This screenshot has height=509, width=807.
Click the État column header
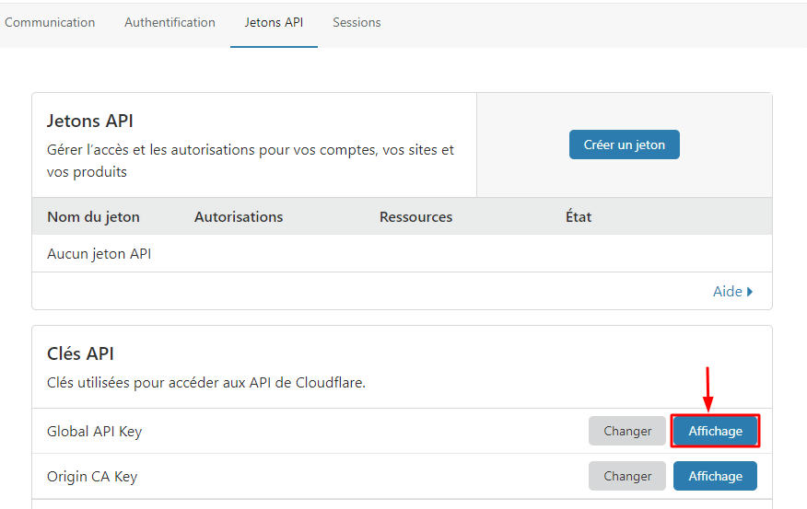[579, 217]
